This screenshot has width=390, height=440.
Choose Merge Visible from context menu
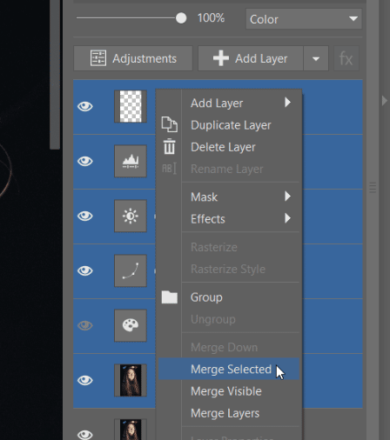coord(229,391)
